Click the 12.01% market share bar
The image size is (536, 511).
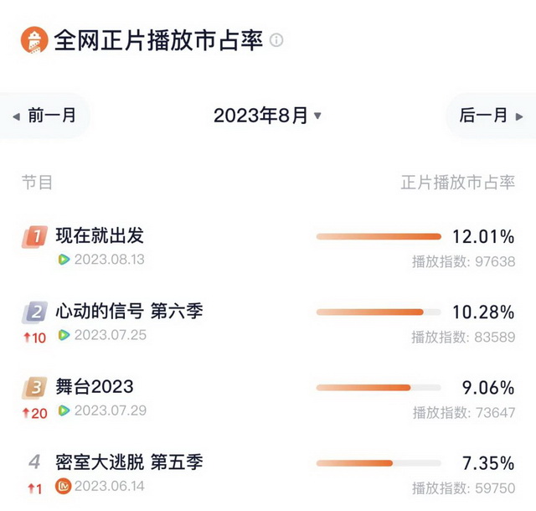point(379,237)
